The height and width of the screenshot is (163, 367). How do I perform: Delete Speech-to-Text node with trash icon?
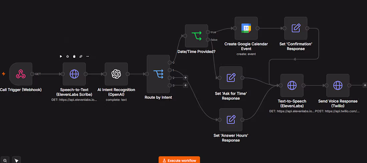pyautogui.click(x=74, y=56)
